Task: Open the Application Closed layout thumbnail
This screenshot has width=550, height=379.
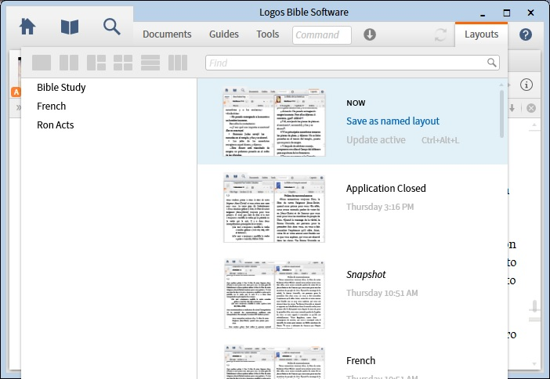Action: (273, 208)
